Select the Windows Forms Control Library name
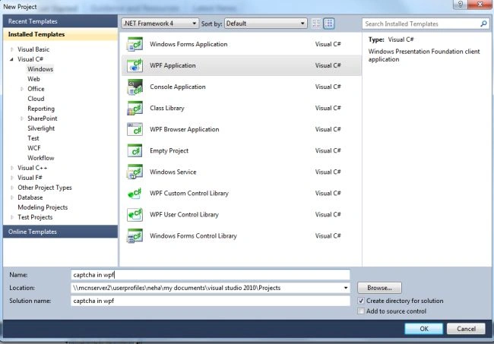Viewport: 494px width, 344px height. [x=193, y=235]
